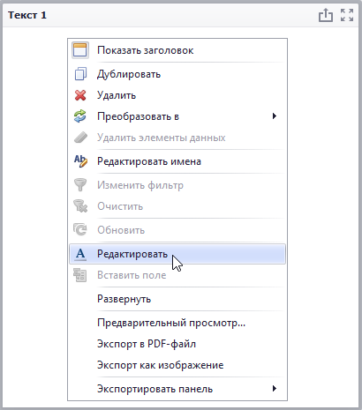Viewport: 362px width, 410px height.
Task: Click the Редактировать имена Ab pencil icon
Action: [80, 161]
